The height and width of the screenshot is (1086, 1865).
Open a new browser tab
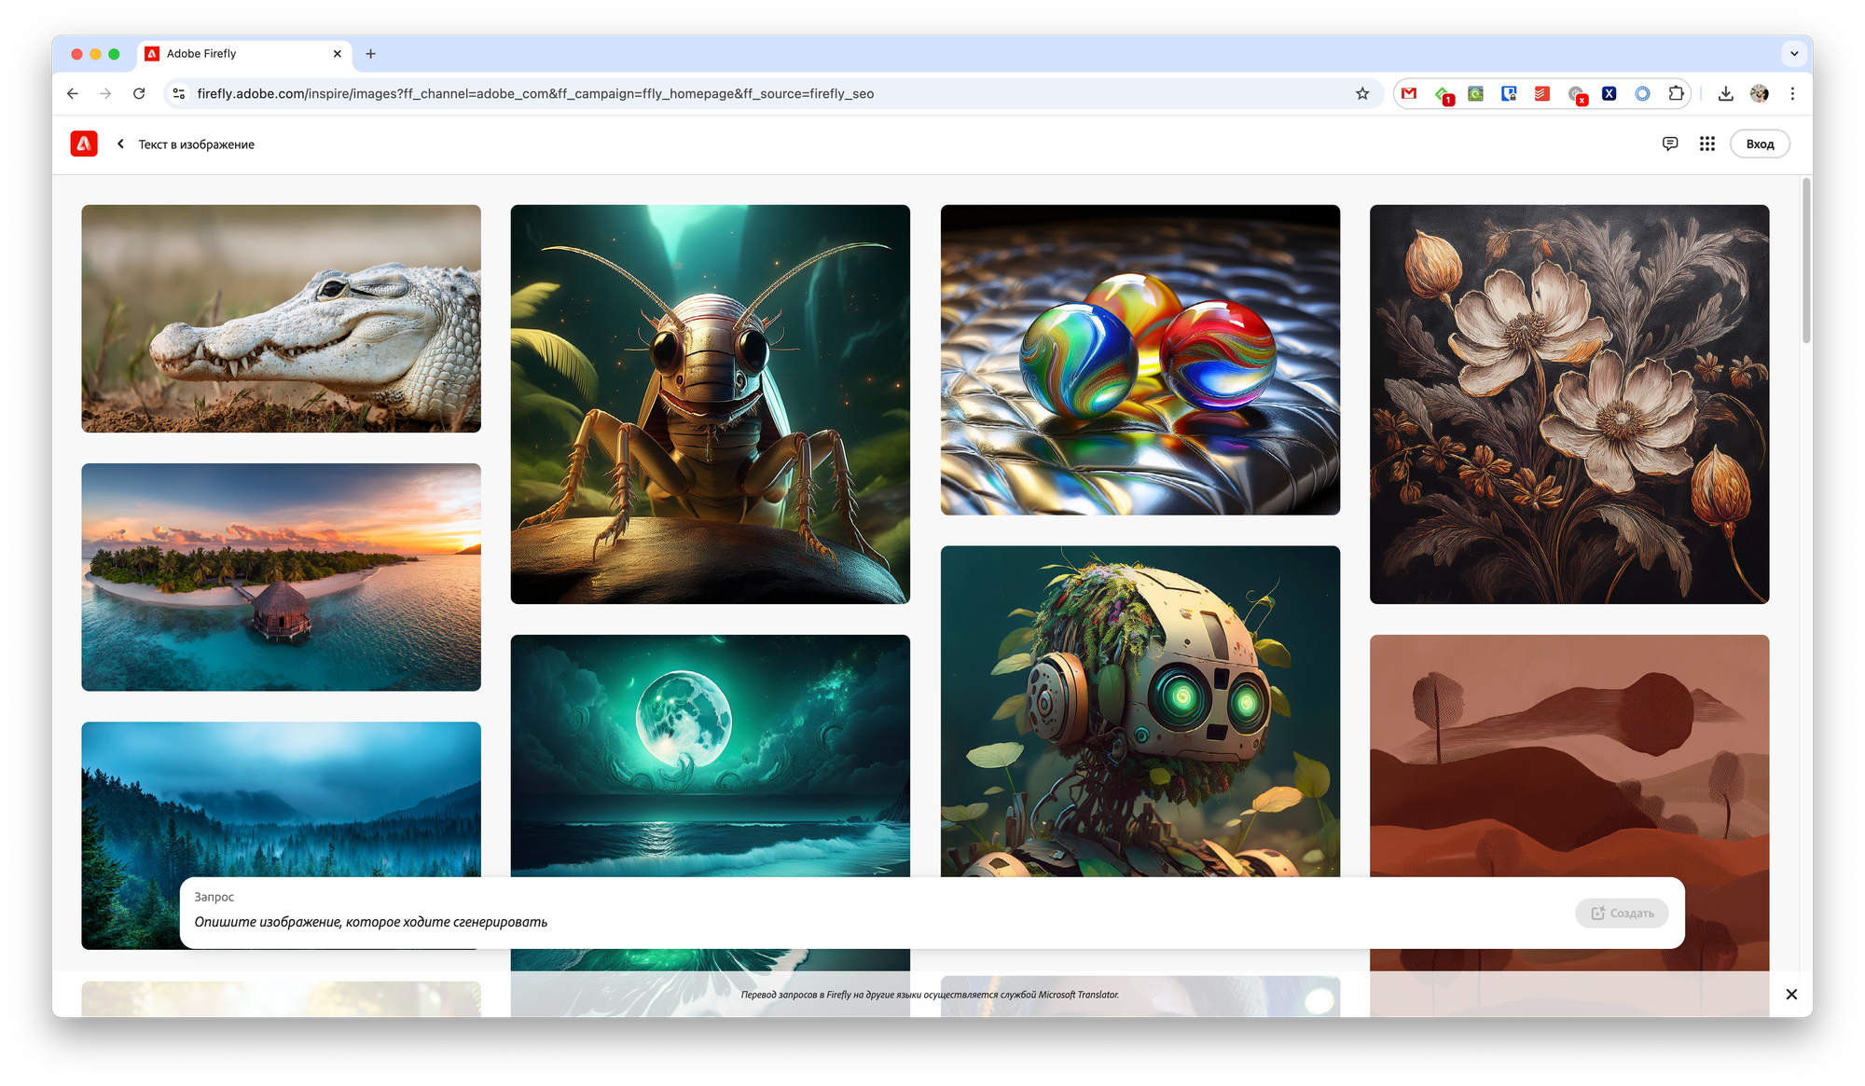[370, 53]
